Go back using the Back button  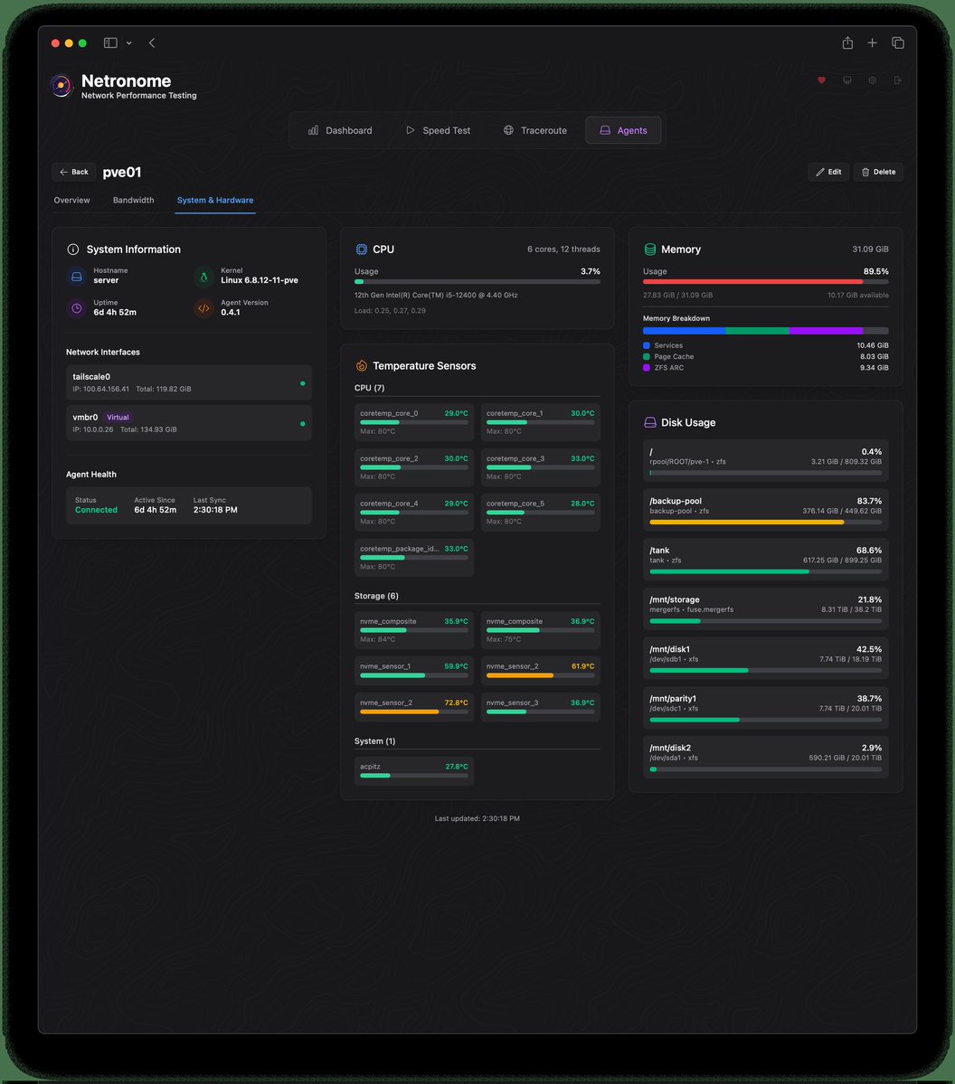click(x=72, y=172)
